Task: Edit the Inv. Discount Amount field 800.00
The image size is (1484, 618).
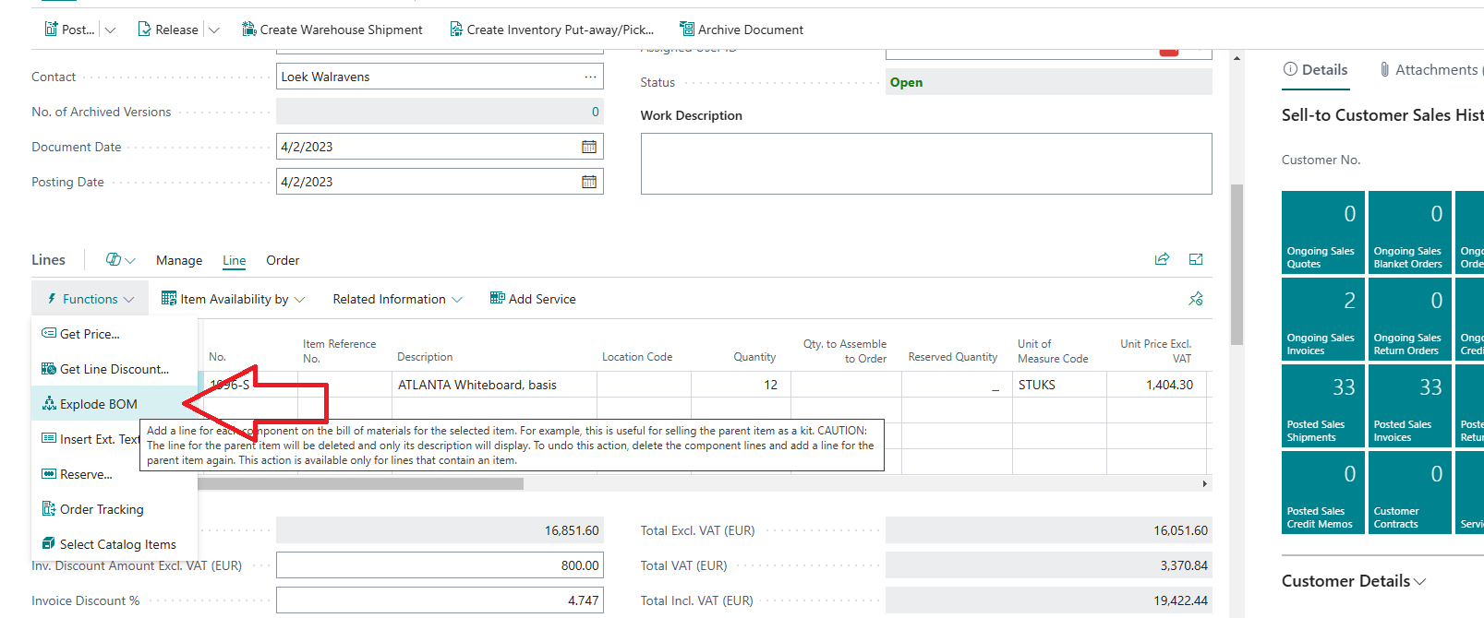Action: (x=440, y=565)
